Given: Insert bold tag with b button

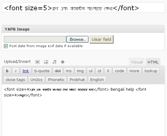Looking at the screenshot, I should (7, 71).
